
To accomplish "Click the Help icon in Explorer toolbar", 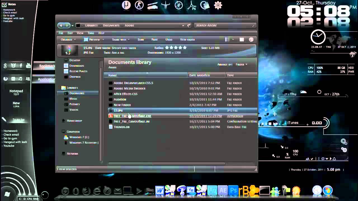I will point(251,40).
